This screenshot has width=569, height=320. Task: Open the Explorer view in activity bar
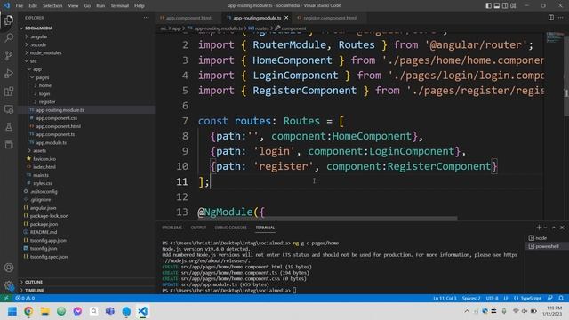9,20
